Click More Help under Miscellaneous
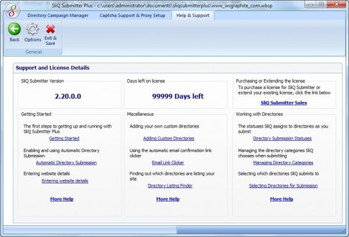This screenshot has width=349, height=237. click(168, 199)
